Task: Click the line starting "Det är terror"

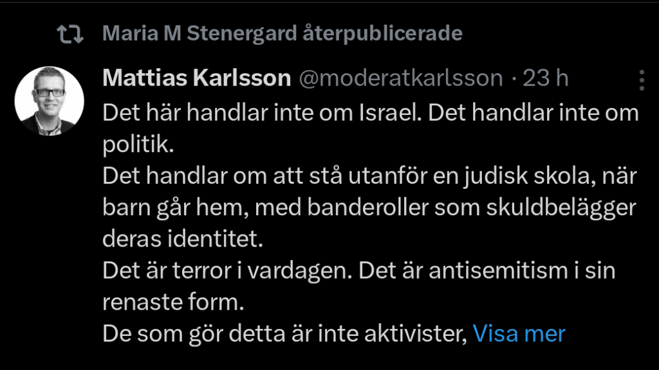Action: tap(359, 270)
